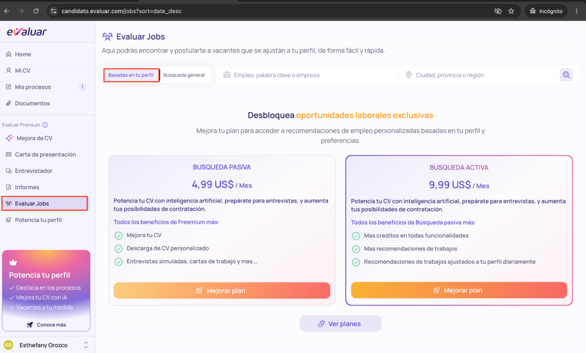Image resolution: width=586 pixels, height=353 pixels.
Task: Reload the browser page
Action: click(x=36, y=11)
